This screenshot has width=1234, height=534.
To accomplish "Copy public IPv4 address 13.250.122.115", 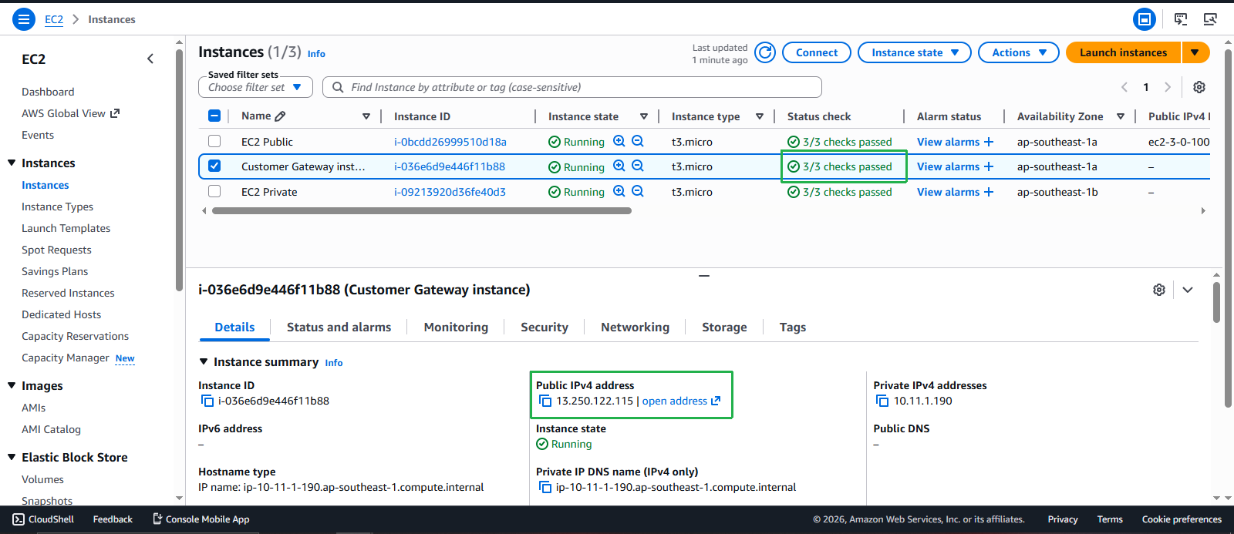I will coord(545,401).
